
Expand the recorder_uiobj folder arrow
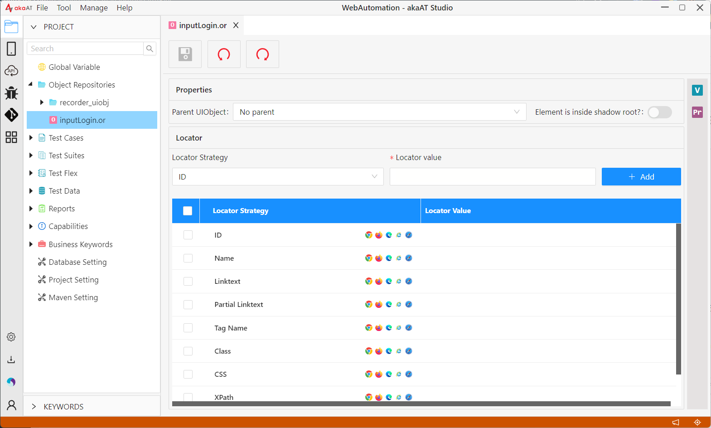(x=42, y=102)
